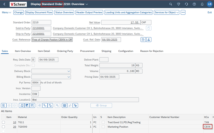
Task: Expand the Menu dropdown
Action: (6, 13)
